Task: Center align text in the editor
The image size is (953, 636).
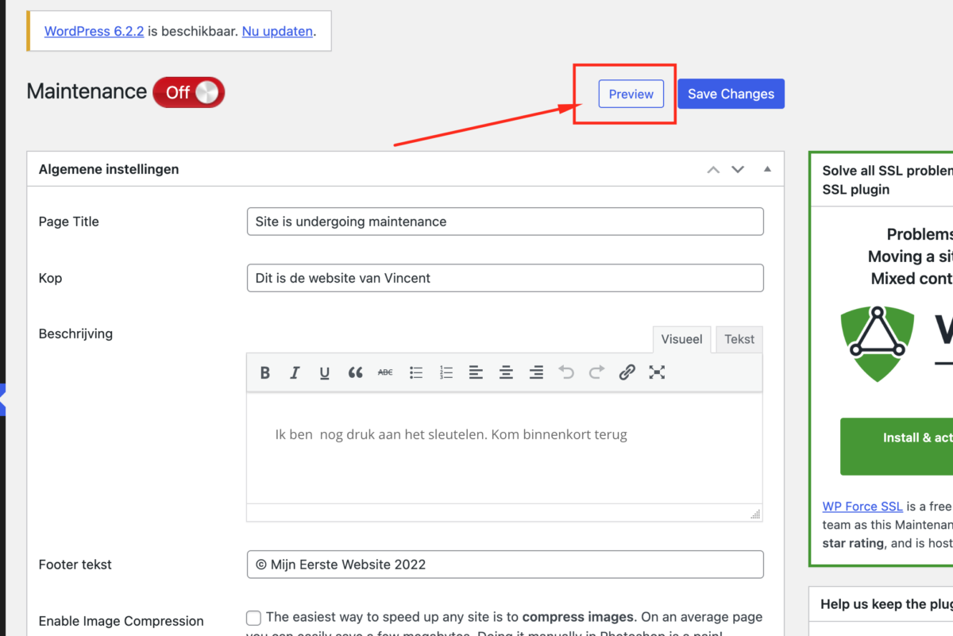Action: 506,372
